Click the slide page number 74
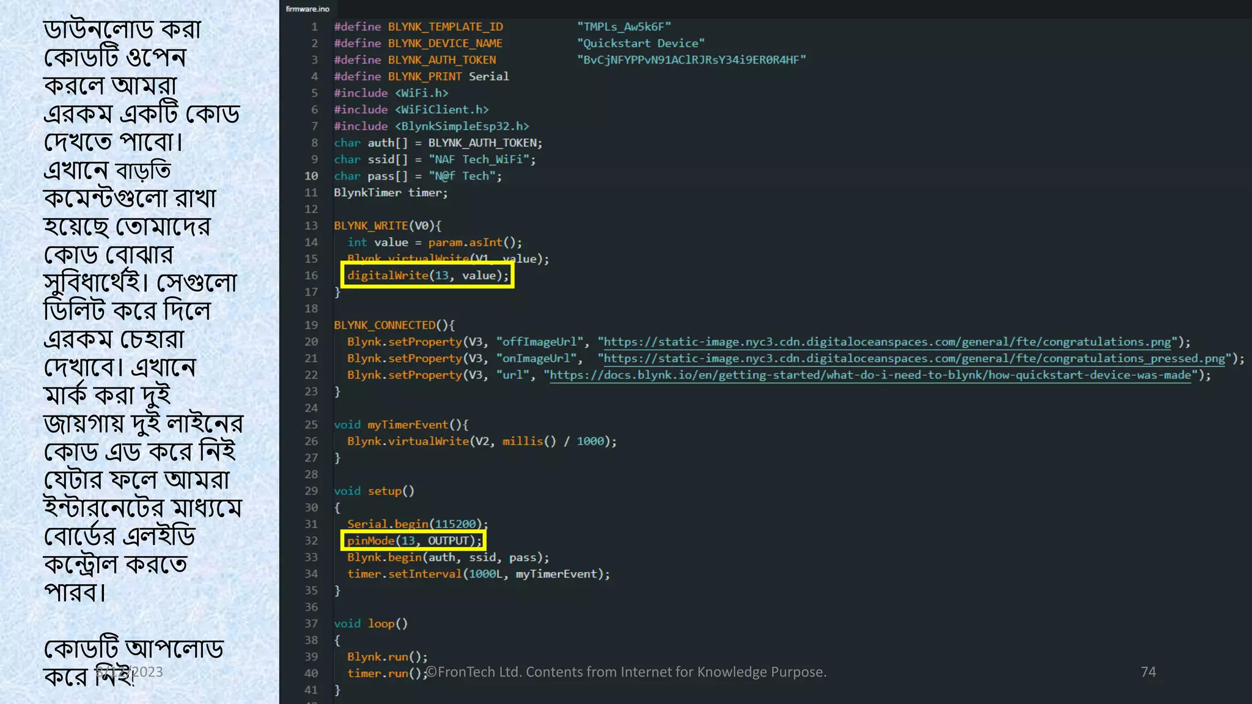This screenshot has width=1252, height=704. tap(1148, 672)
